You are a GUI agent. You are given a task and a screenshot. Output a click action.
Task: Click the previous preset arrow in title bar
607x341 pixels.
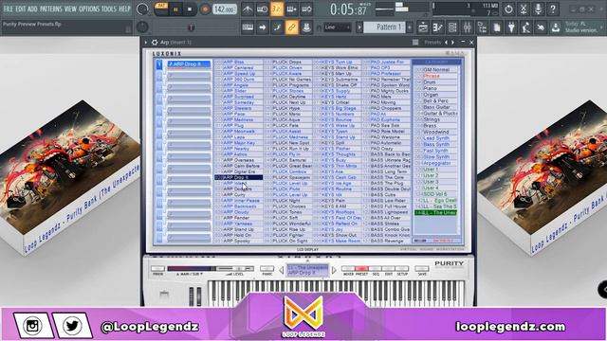(x=447, y=42)
